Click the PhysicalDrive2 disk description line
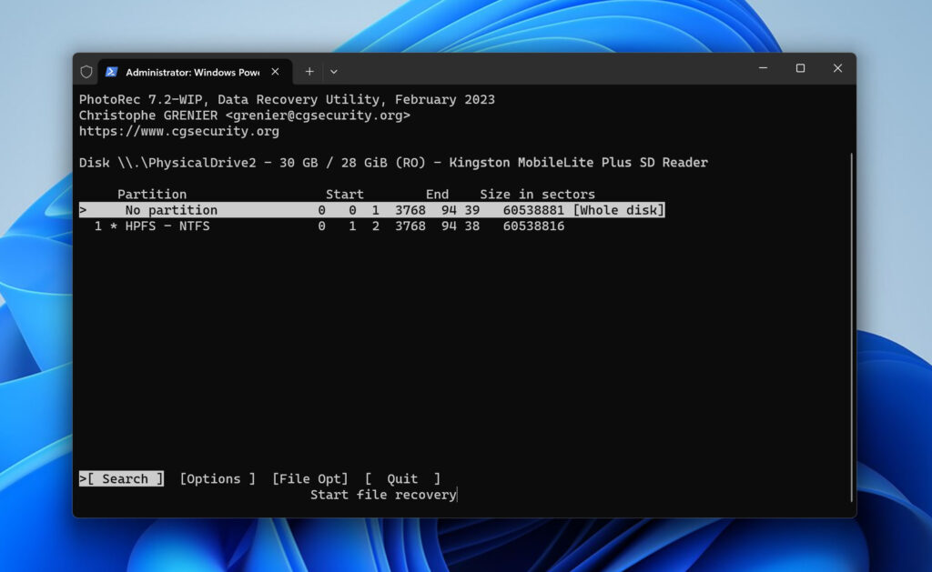 click(391, 162)
